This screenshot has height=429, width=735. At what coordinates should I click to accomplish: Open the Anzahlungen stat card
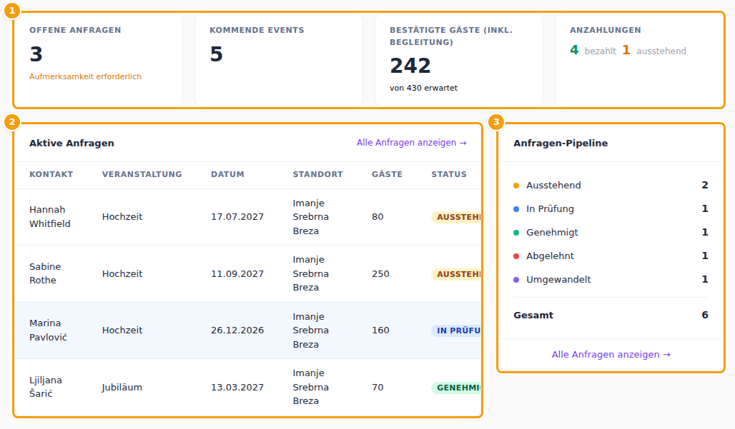pyautogui.click(x=639, y=60)
